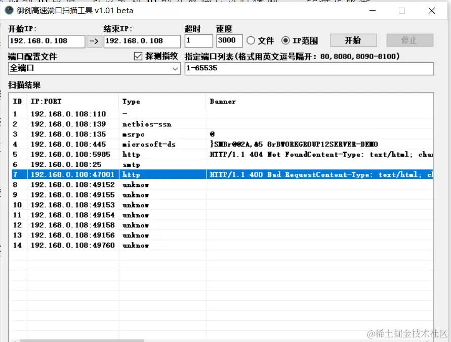
Task: Select the row 192.168.0.108:139
Action: coord(222,124)
